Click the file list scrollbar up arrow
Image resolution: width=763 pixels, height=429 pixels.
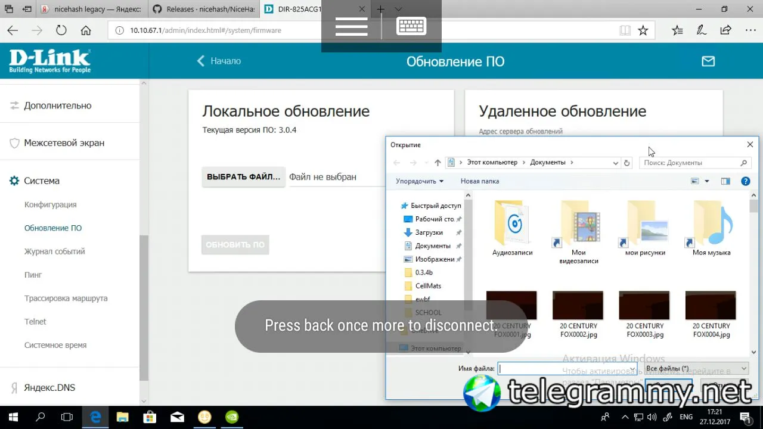click(754, 195)
